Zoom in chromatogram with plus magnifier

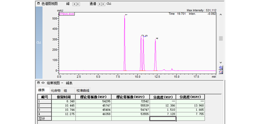pyautogui.click(x=221, y=67)
